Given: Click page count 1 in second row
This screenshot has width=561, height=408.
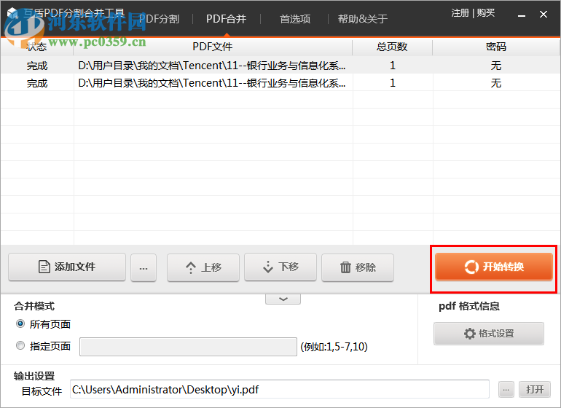Looking at the screenshot, I should (x=393, y=83).
